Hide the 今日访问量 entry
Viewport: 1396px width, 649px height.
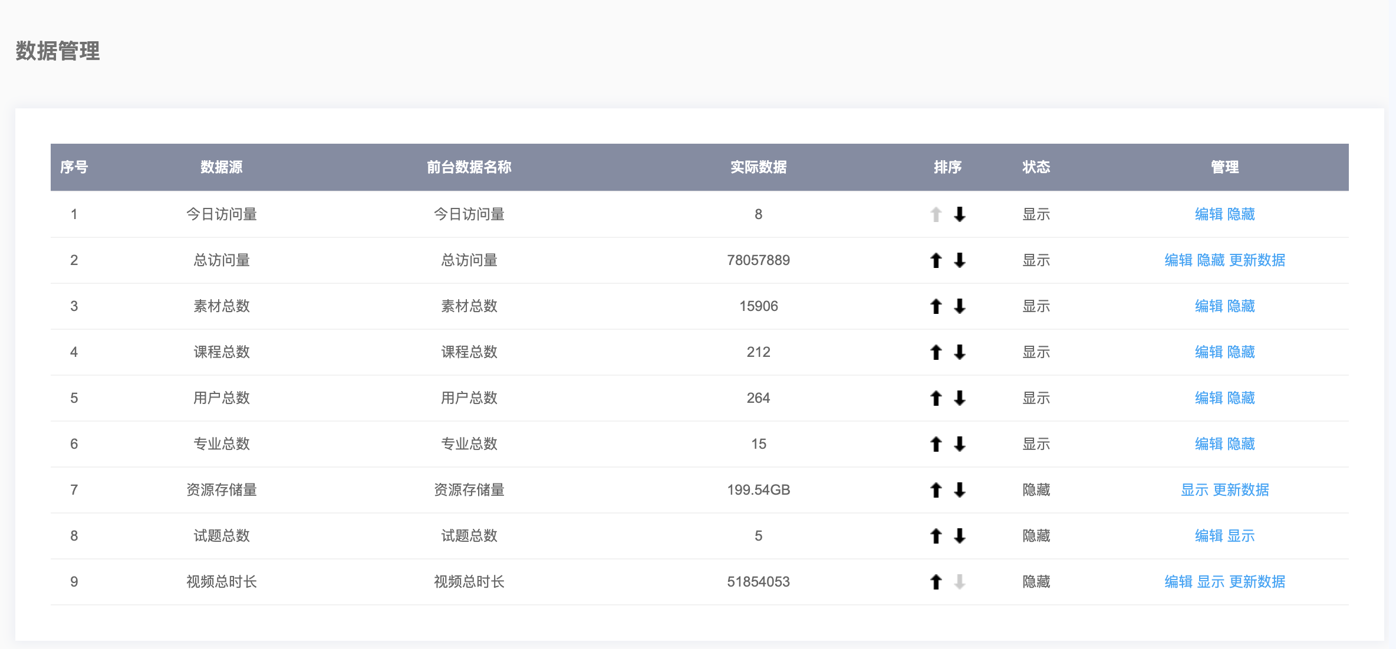point(1241,214)
